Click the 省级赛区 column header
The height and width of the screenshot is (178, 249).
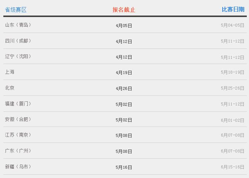point(16,10)
